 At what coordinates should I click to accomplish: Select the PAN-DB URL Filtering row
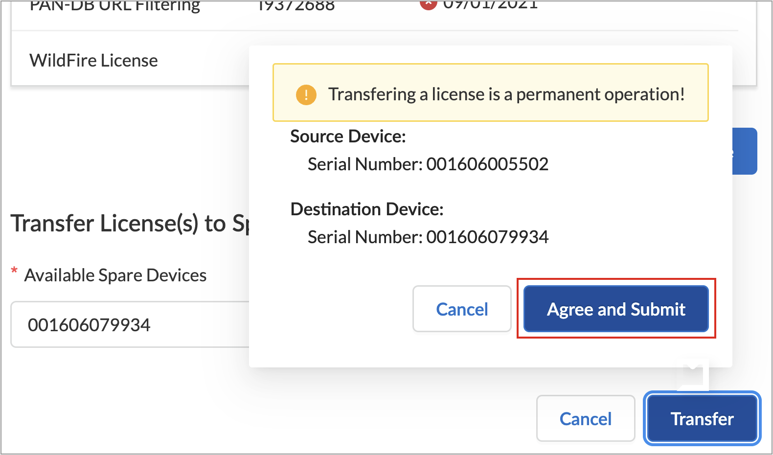[x=115, y=6]
